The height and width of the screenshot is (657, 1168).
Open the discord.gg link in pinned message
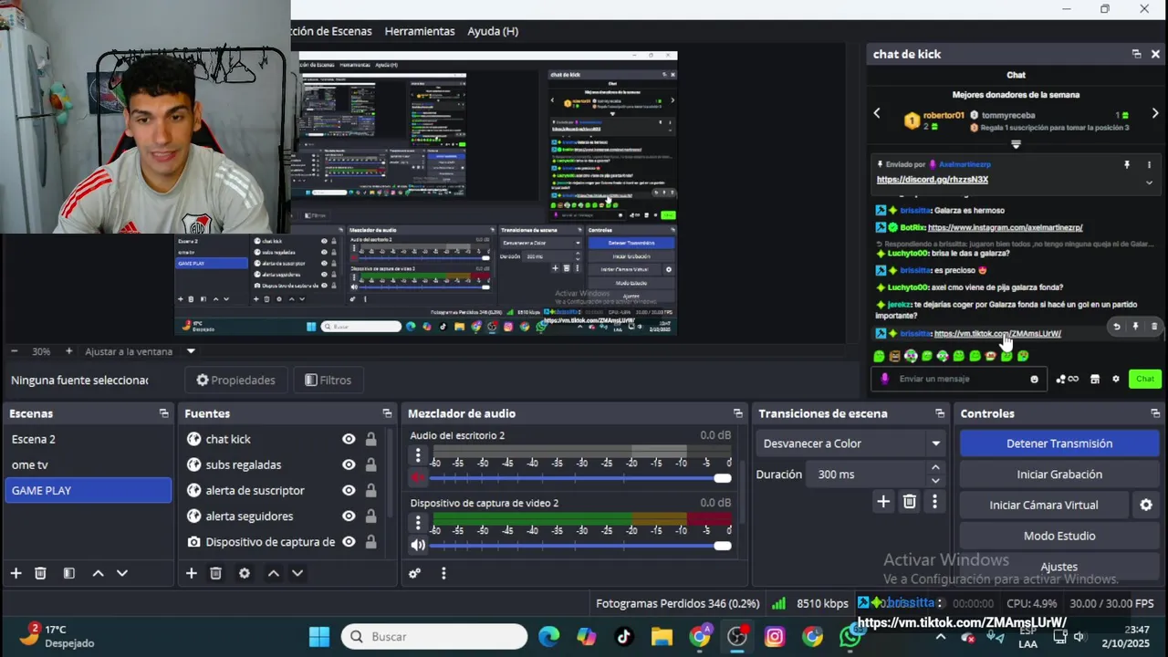(933, 180)
